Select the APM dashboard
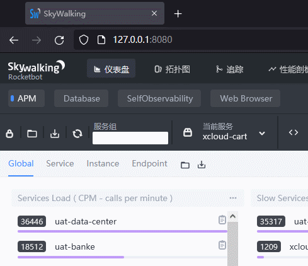This screenshot has width=308, height=266. (26, 98)
